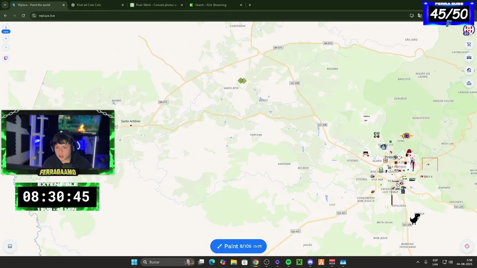Open Minecraft creeper icon in taskbar
This screenshot has height=268, width=477.
(x=299, y=262)
